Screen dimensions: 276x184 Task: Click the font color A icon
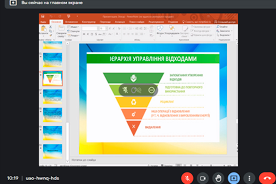117,34
